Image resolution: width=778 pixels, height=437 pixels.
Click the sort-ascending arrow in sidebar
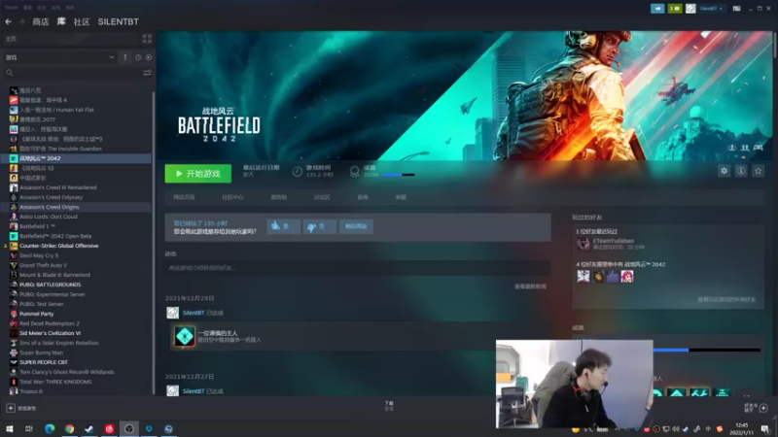click(x=125, y=57)
